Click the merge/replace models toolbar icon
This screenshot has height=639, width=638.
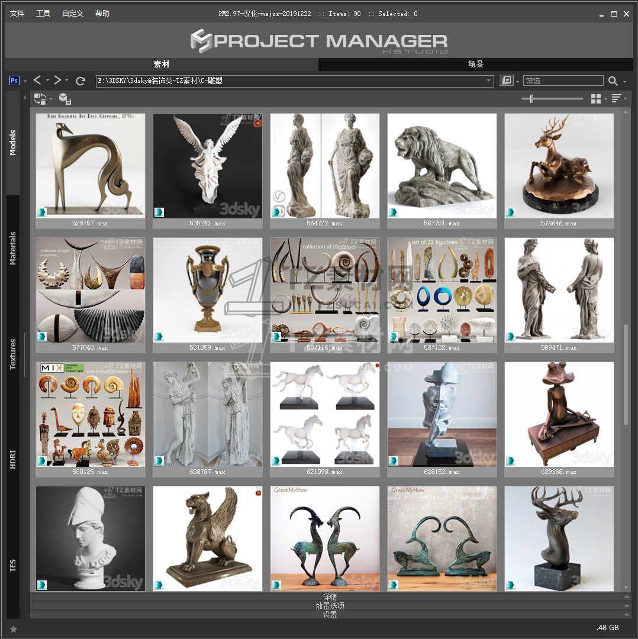[x=40, y=99]
